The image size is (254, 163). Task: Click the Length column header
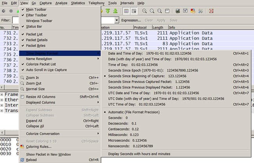[x=160, y=27]
